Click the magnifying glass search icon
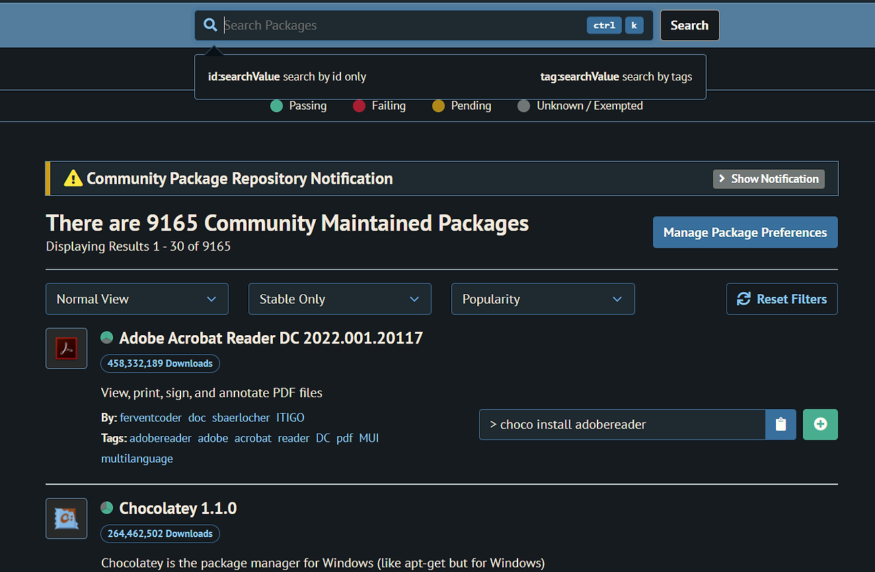Image resolution: width=875 pixels, height=572 pixels. pos(211,25)
